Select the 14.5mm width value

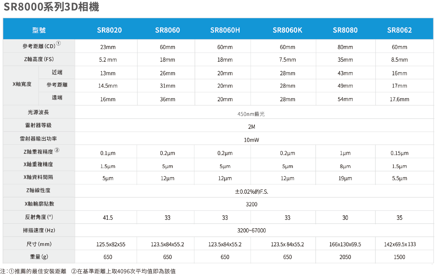coord(108,86)
